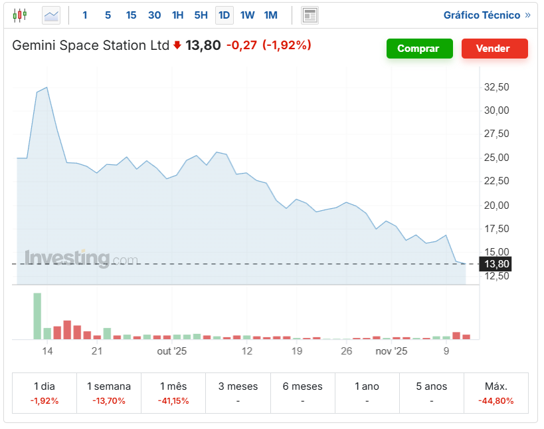Select the area chart type icon
544x429 pixels.
coord(51,15)
